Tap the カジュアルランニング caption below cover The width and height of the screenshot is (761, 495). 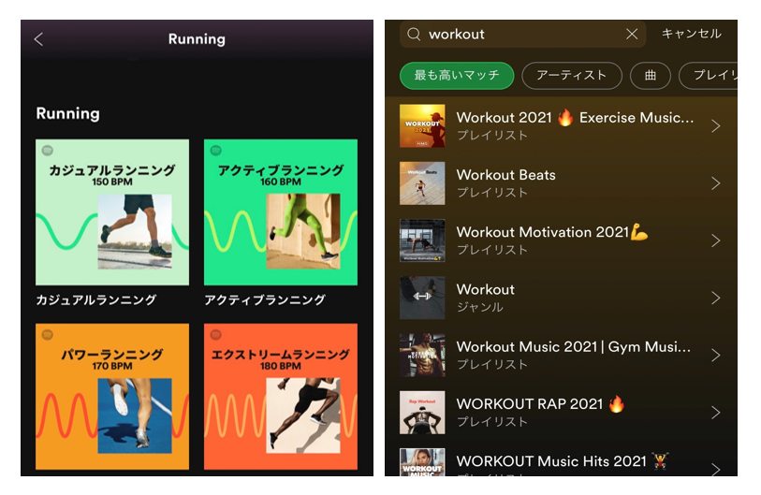(96, 300)
